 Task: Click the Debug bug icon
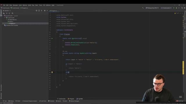(176, 8)
